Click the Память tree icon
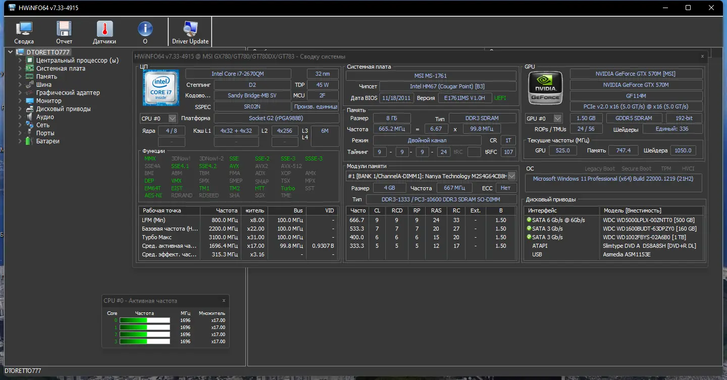This screenshot has width=727, height=380. tap(30, 76)
